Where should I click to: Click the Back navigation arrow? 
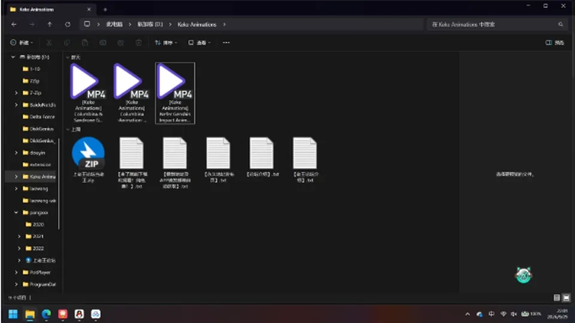tap(14, 25)
